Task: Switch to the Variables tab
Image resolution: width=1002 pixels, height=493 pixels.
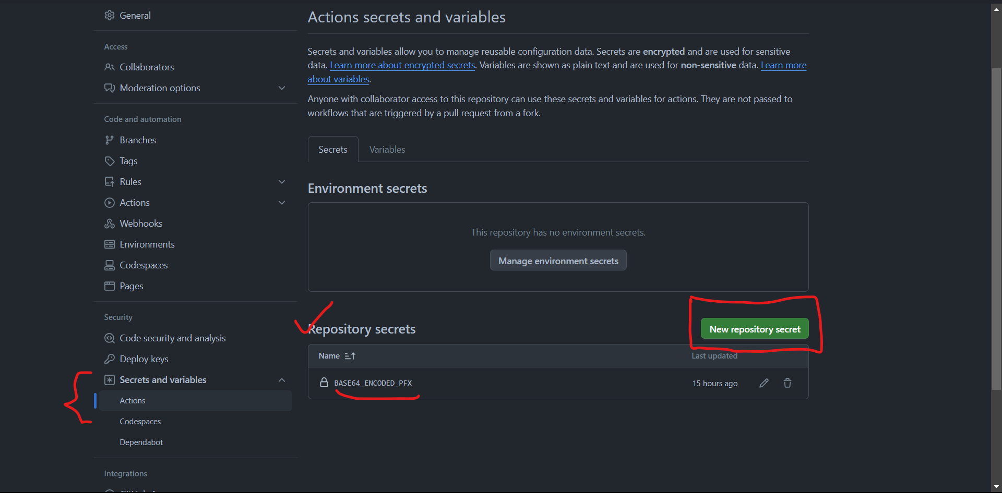Action: point(387,150)
